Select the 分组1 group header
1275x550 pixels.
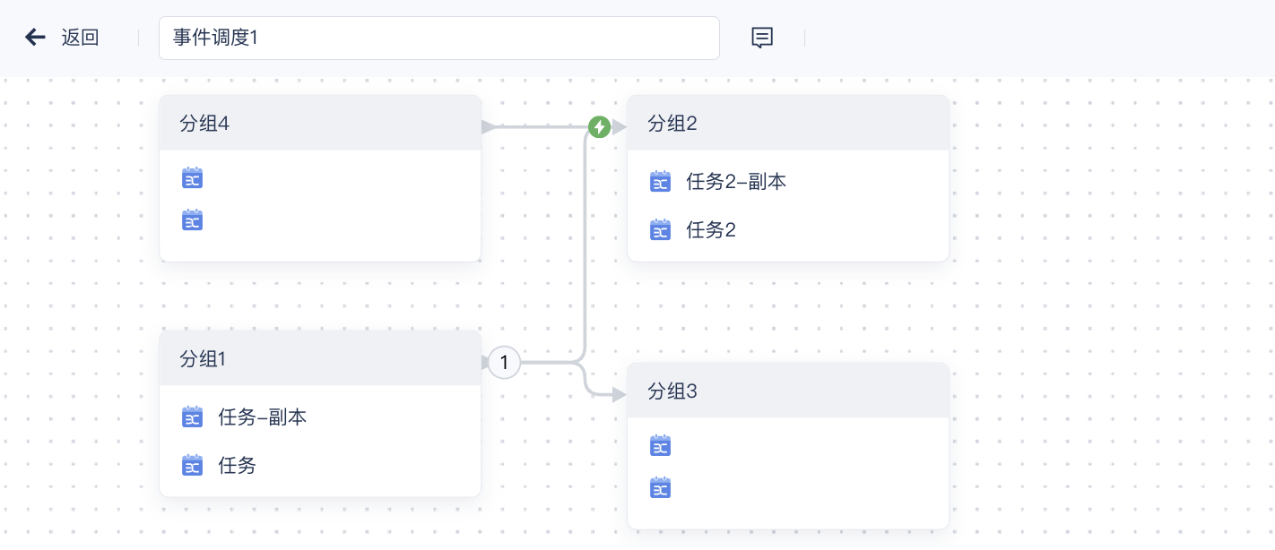coord(320,358)
